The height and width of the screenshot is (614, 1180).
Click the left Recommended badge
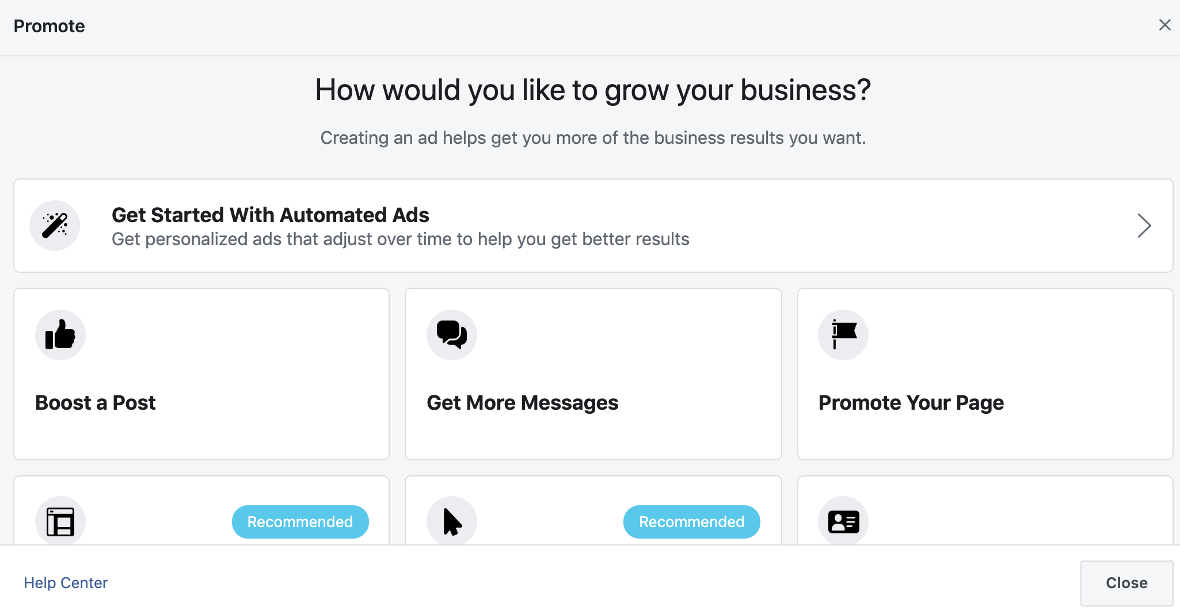pos(300,521)
